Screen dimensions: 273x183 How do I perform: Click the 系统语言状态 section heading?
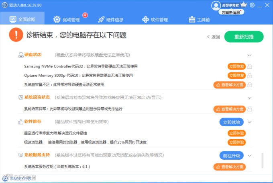coord(37,97)
